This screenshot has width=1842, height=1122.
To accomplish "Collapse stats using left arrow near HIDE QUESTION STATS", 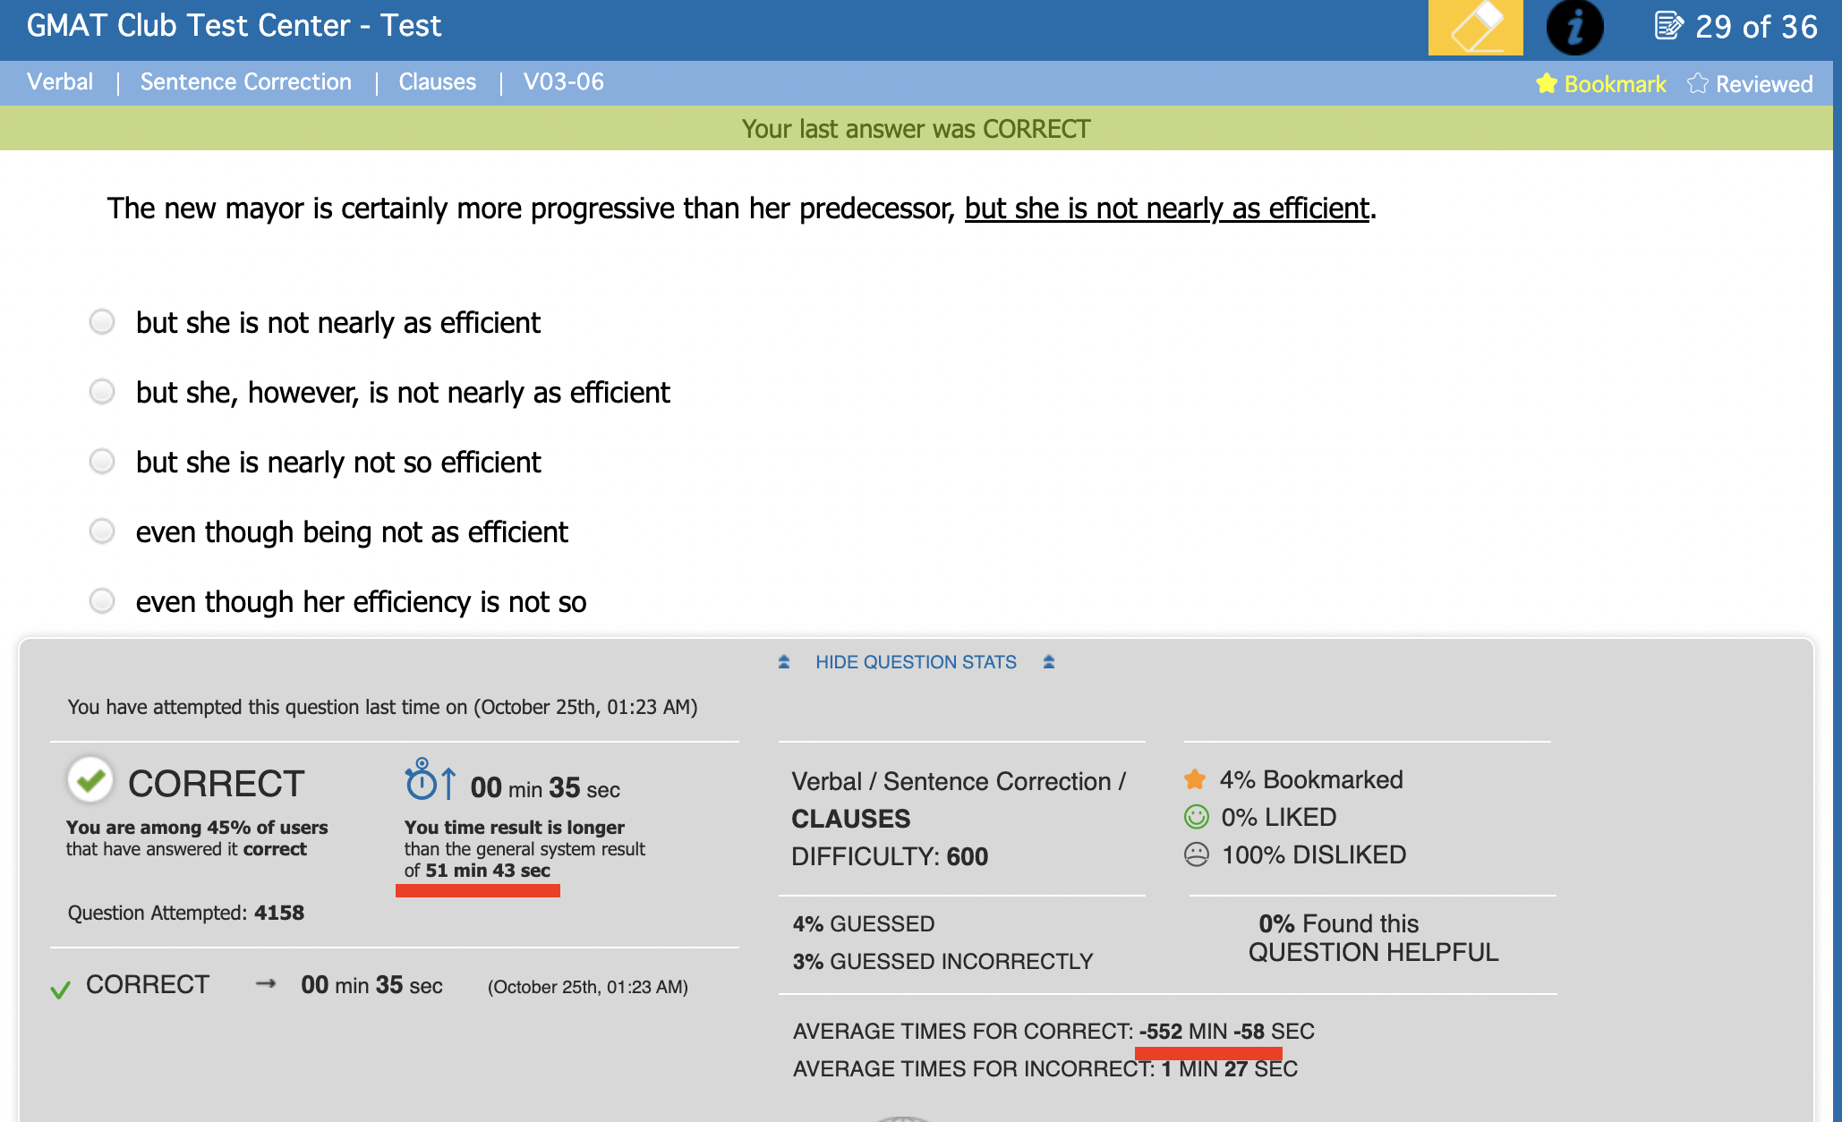I will (784, 662).
